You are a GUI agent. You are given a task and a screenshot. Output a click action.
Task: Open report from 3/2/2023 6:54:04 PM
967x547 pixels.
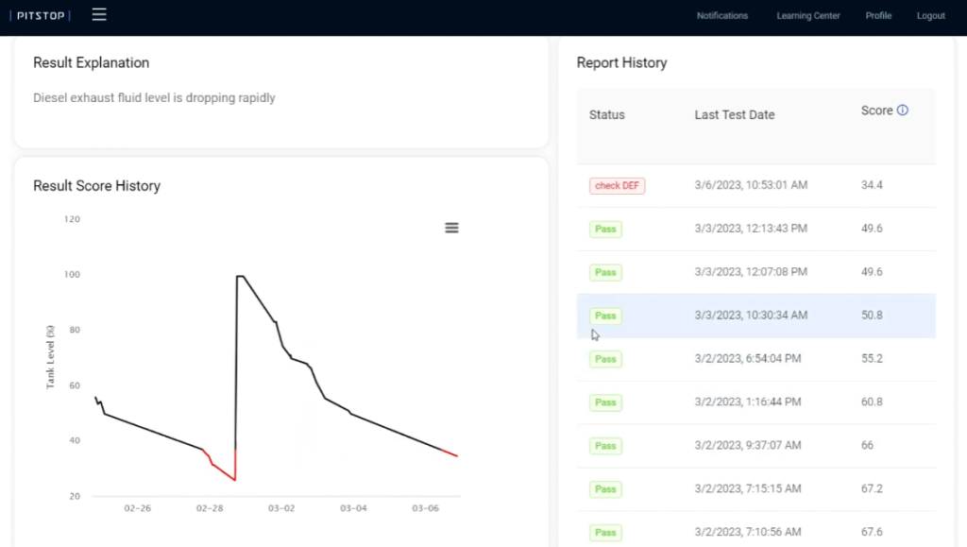click(750, 359)
